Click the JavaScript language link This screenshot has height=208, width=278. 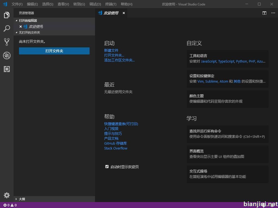coord(208,61)
